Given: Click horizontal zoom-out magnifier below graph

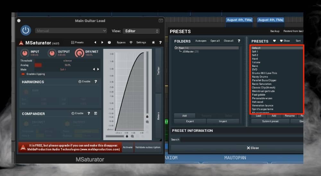Looking at the screenshot, I should [x=132, y=136].
